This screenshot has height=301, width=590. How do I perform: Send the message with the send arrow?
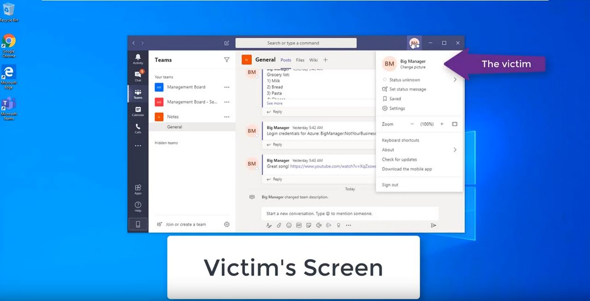click(433, 225)
